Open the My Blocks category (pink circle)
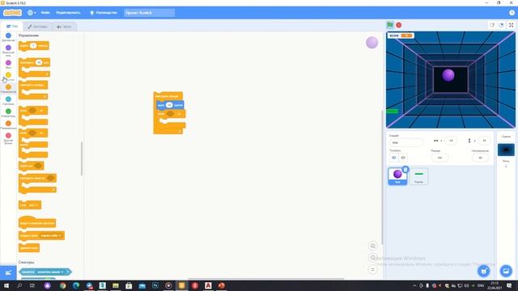 [8, 138]
